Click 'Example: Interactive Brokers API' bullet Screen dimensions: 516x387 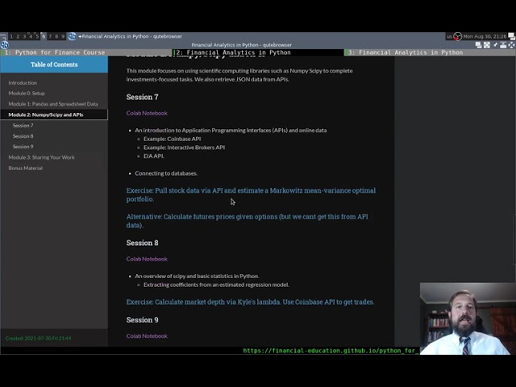[x=185, y=147]
